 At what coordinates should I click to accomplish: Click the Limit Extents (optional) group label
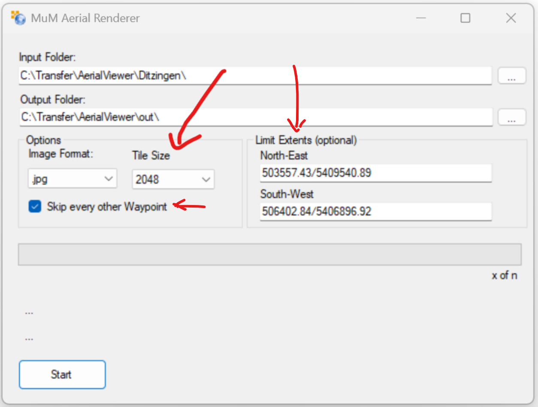[x=306, y=140]
